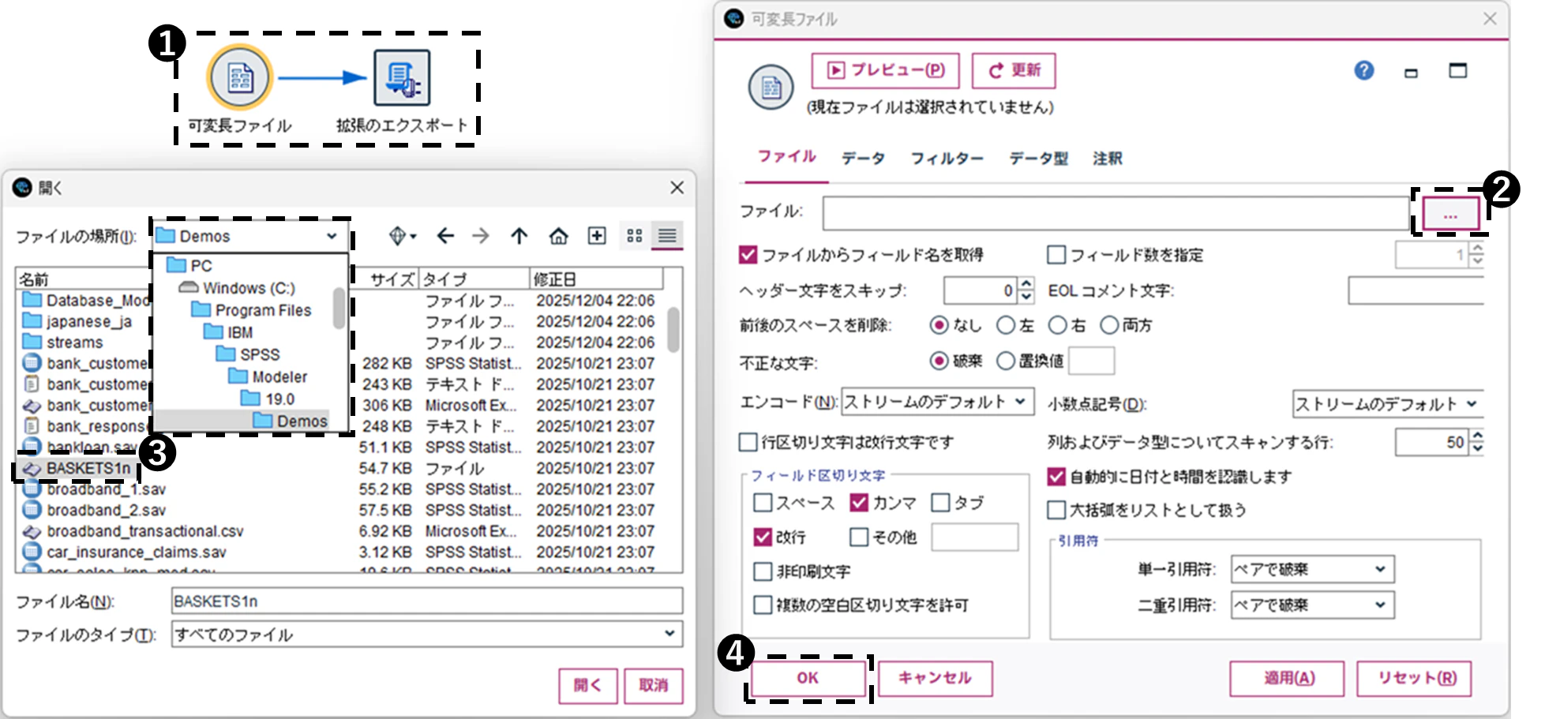Screen dimensions: 1545x719
Task: Open the 小数点記号 dropdown
Action: [1388, 404]
